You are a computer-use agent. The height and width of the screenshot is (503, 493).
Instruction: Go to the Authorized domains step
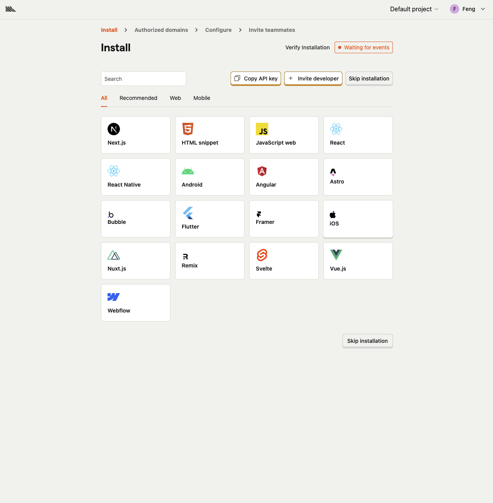point(161,30)
